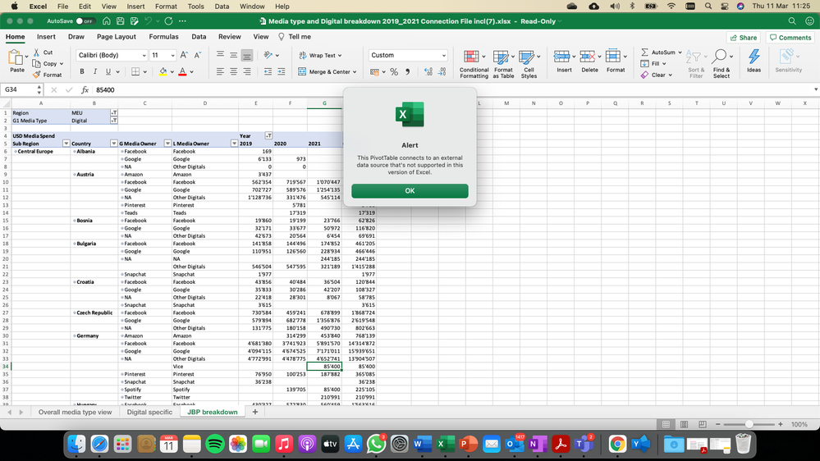Image resolution: width=820 pixels, height=461 pixels.
Task: Toggle italic formatting
Action: (x=94, y=72)
